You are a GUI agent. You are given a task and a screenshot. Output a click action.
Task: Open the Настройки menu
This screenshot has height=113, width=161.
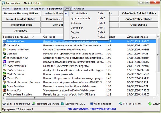pos(38,8)
